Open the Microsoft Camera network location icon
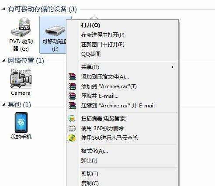 coord(21,79)
